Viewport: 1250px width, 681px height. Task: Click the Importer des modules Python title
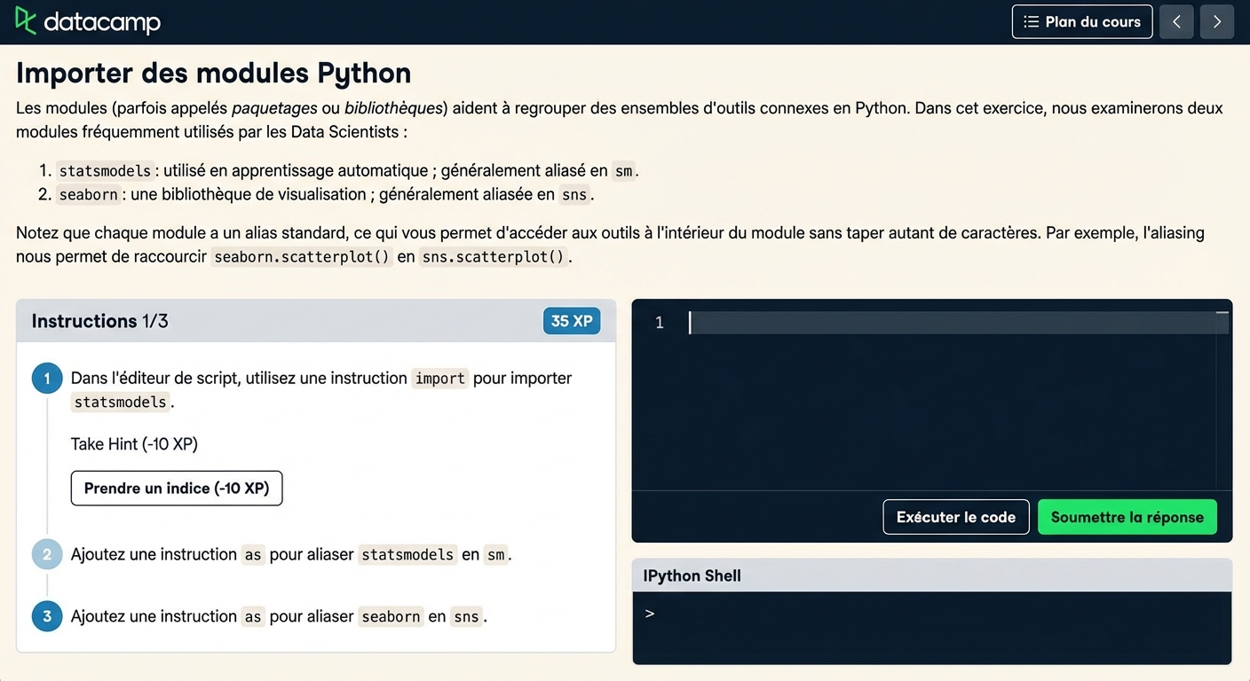pyautogui.click(x=213, y=73)
